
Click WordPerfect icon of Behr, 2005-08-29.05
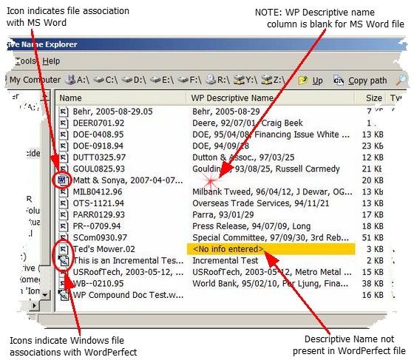point(64,112)
